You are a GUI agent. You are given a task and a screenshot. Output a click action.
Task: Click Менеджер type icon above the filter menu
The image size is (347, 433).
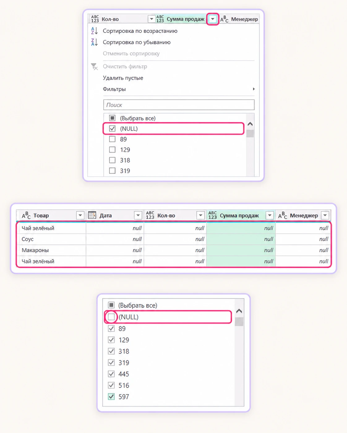(224, 19)
